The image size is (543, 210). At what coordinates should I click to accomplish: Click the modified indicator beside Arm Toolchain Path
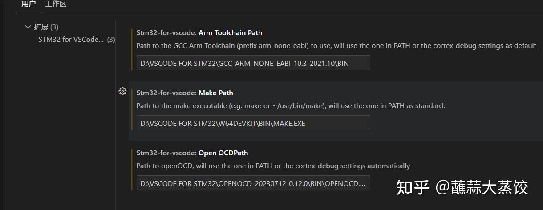click(x=132, y=49)
